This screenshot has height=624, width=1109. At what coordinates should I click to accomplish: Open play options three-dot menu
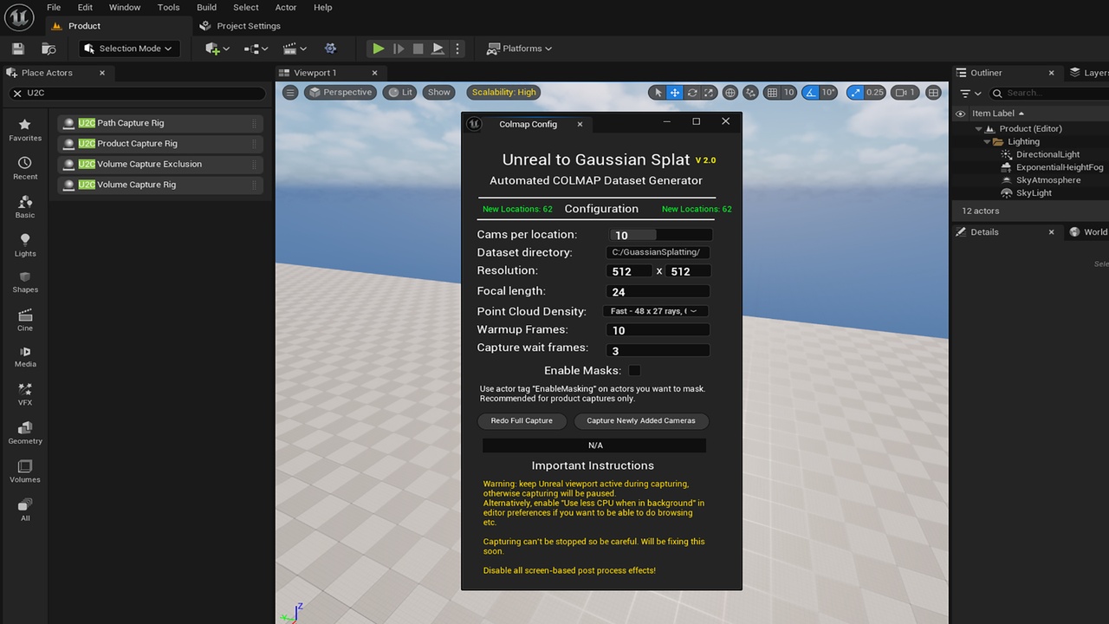tap(457, 49)
